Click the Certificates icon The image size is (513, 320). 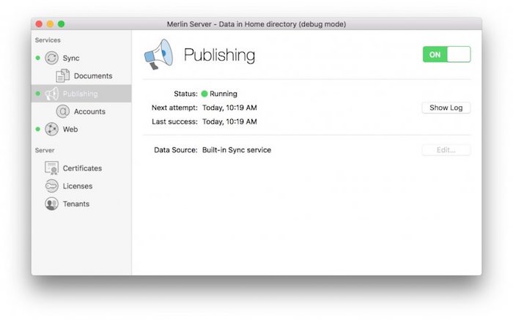tap(52, 168)
